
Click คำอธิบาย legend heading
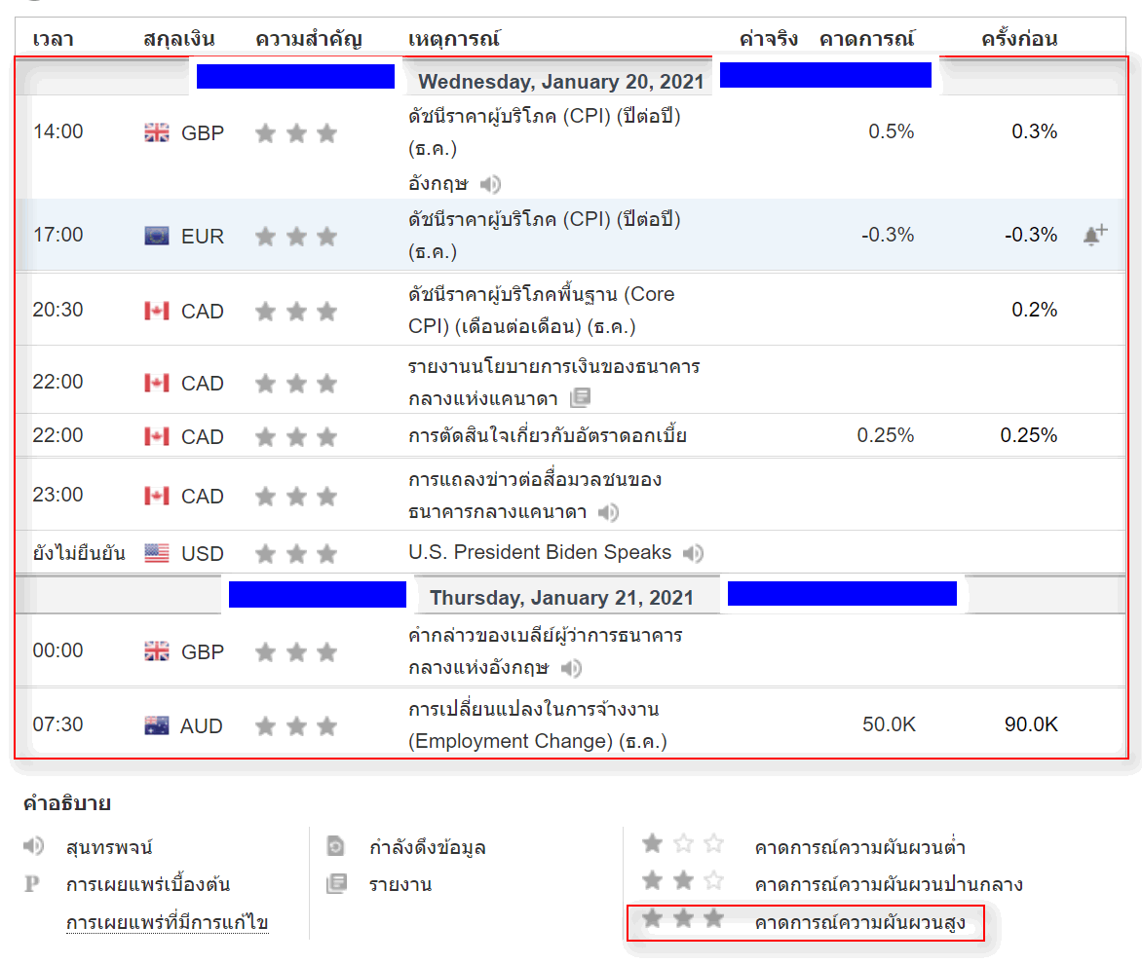tap(67, 803)
